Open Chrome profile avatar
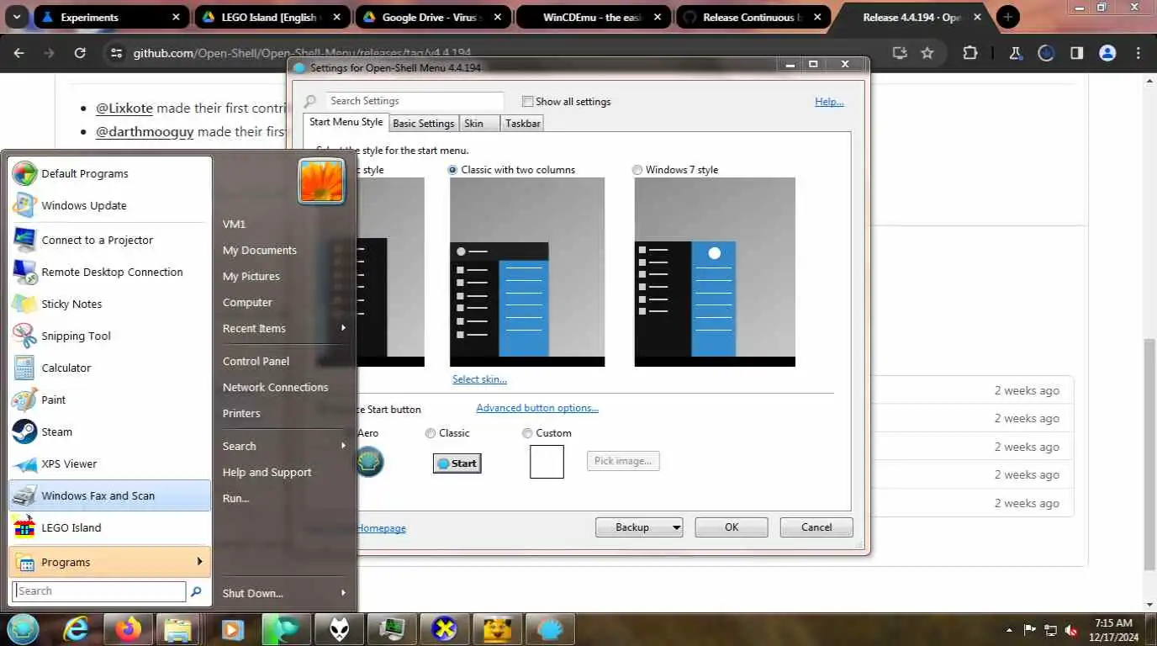This screenshot has width=1157, height=646. pyautogui.click(x=1107, y=53)
